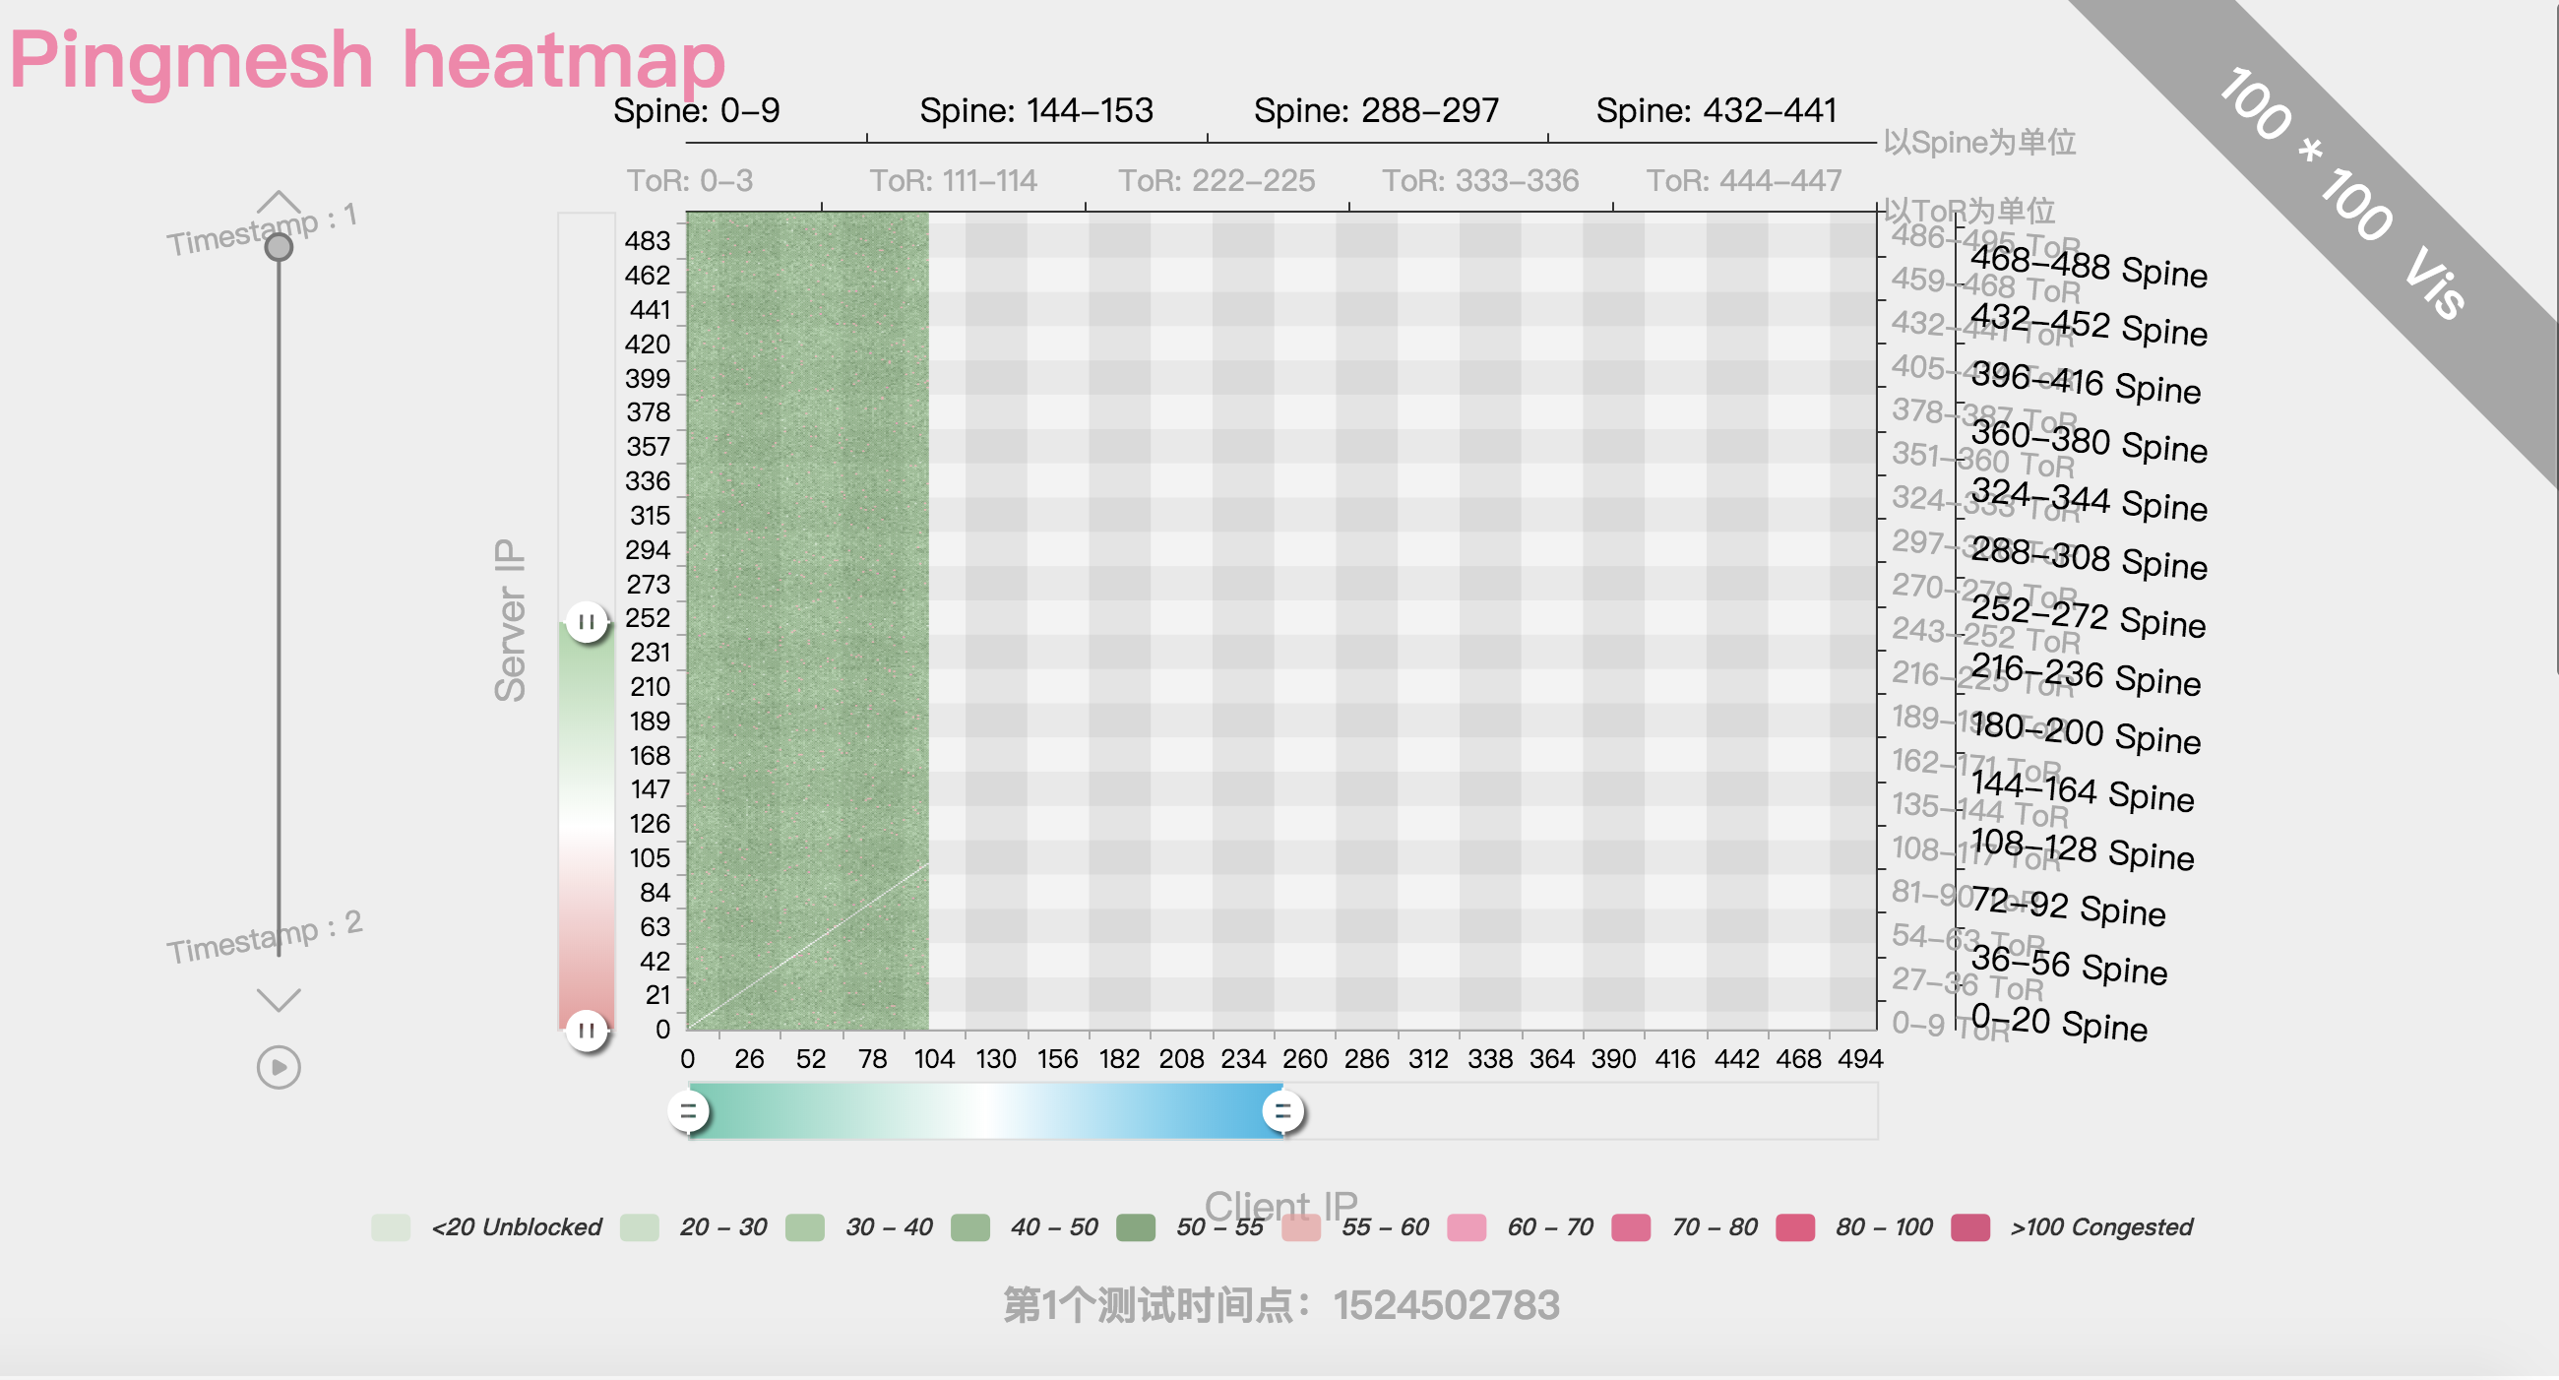Toggle the 60 – 70 legend swatch

(x=1467, y=1228)
